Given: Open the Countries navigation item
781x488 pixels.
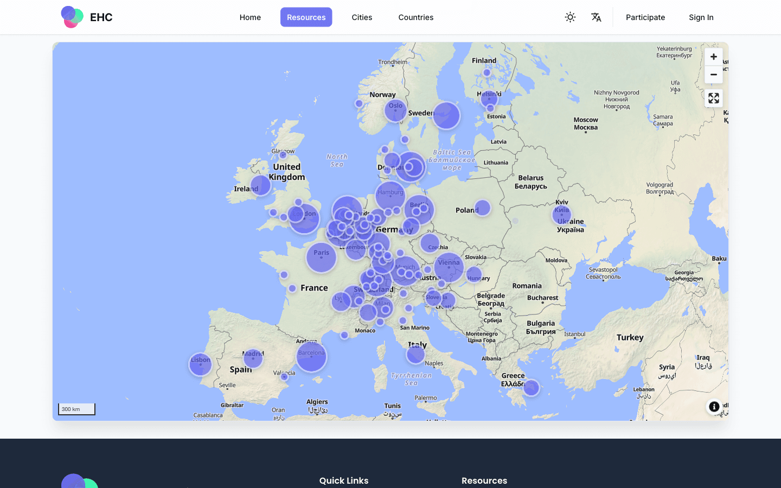Looking at the screenshot, I should point(415,17).
